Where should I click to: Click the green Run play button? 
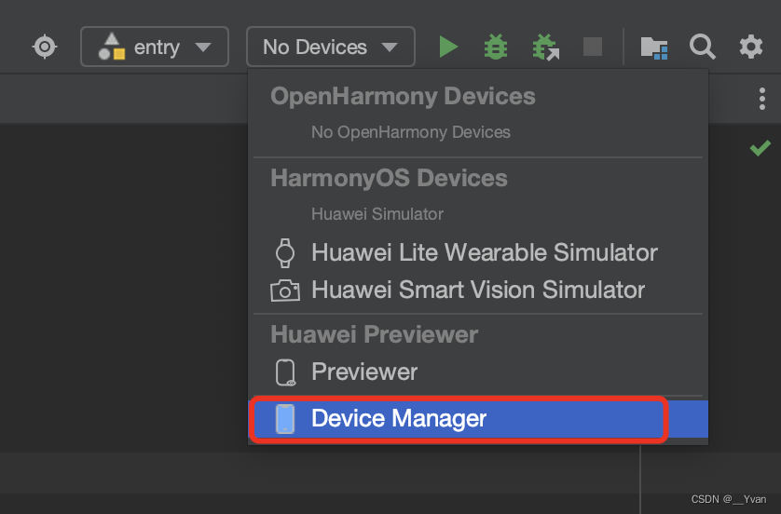click(448, 47)
